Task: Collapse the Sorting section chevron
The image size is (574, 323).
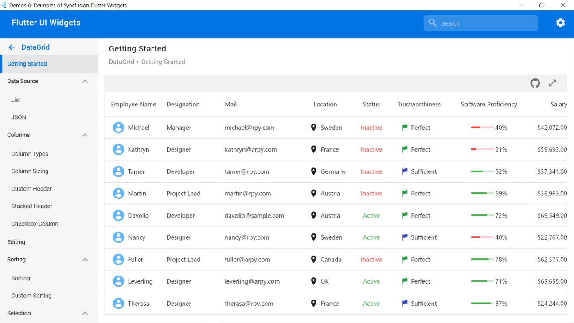Action: (85, 260)
